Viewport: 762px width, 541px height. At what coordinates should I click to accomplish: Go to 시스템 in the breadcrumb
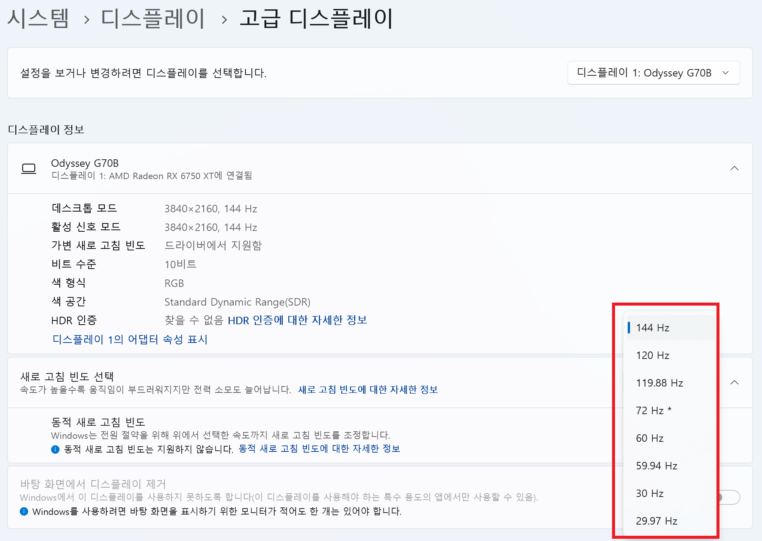pyautogui.click(x=38, y=18)
